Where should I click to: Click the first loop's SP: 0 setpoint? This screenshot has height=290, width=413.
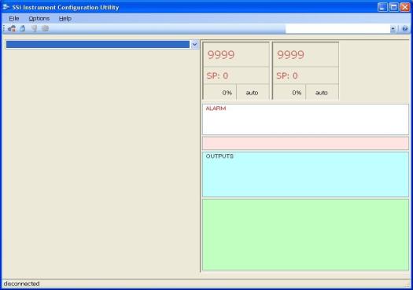click(217, 75)
